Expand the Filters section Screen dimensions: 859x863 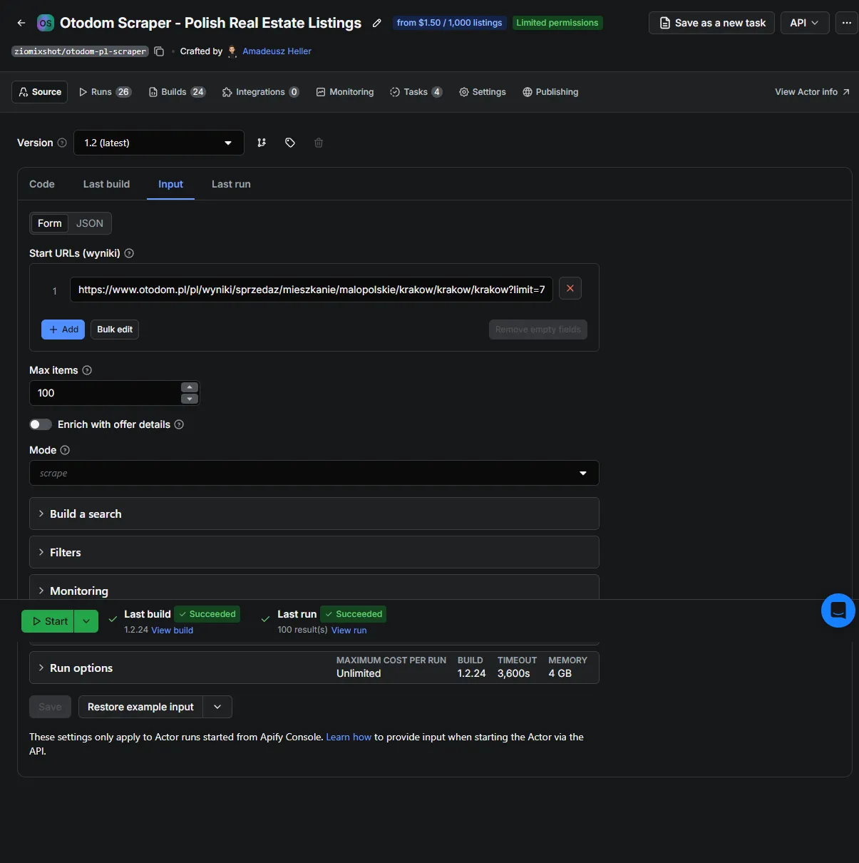click(314, 552)
